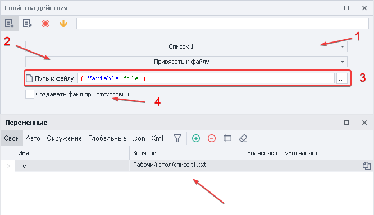Click the value 'Рабочий стол/список1.txt'

point(170,165)
